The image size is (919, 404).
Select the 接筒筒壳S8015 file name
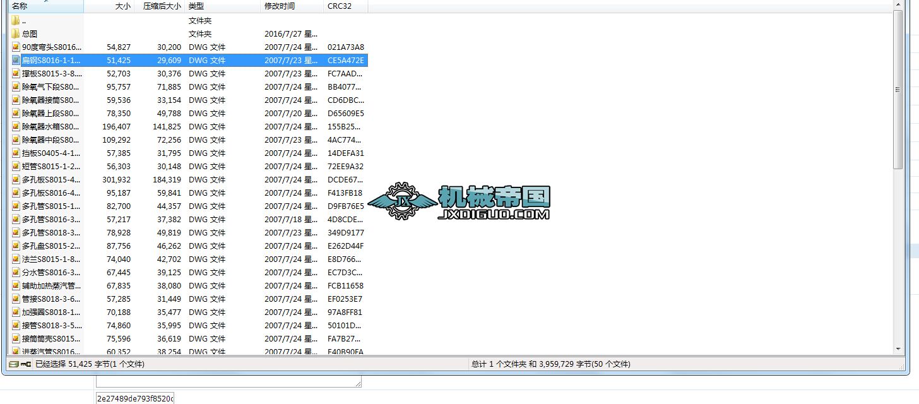[51, 339]
